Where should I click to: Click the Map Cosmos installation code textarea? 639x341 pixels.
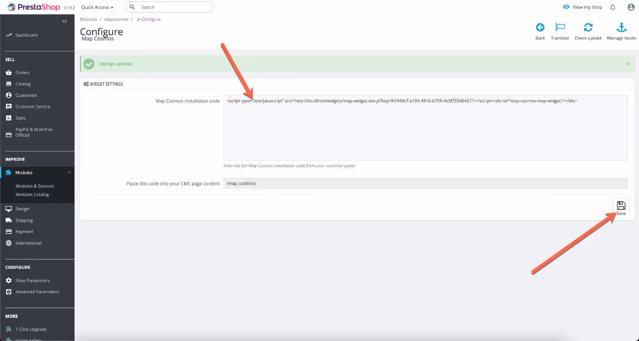coord(426,128)
